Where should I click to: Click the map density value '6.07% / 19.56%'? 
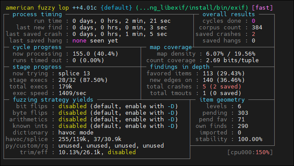(x=231, y=54)
